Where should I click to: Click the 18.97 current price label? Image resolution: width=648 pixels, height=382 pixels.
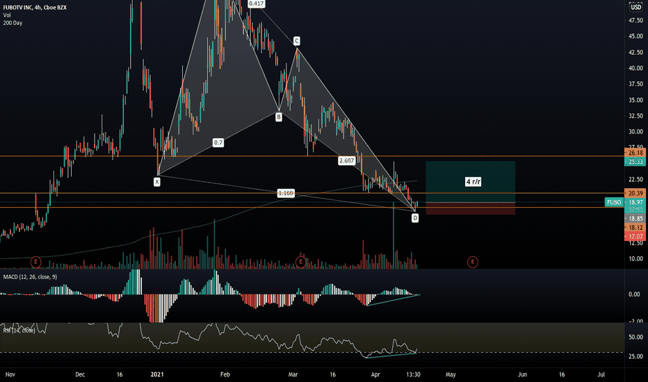tap(635, 202)
